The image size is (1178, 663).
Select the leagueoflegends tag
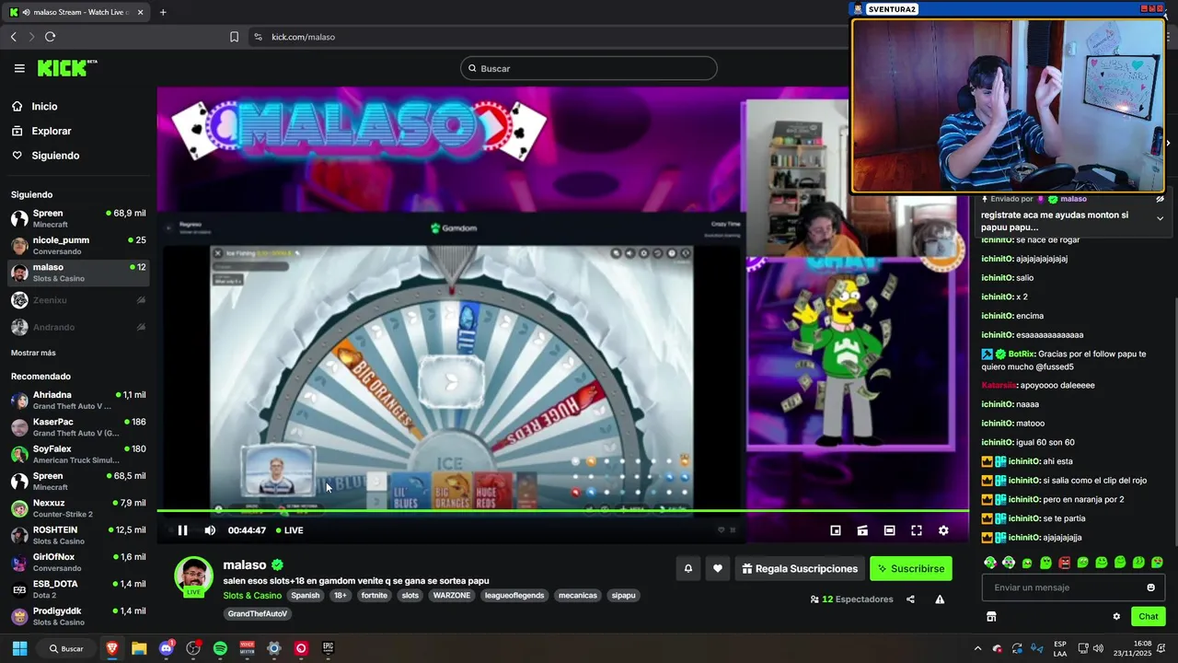(514, 596)
